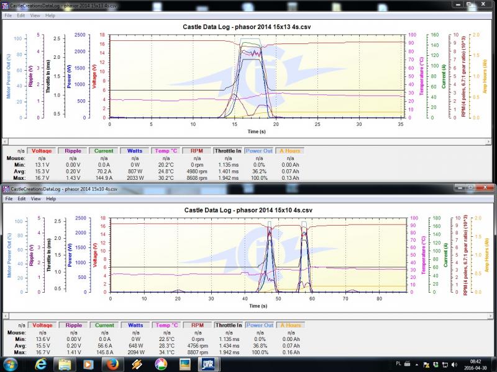
Task: Open the PL language selector in taskbar
Action: coord(398,363)
